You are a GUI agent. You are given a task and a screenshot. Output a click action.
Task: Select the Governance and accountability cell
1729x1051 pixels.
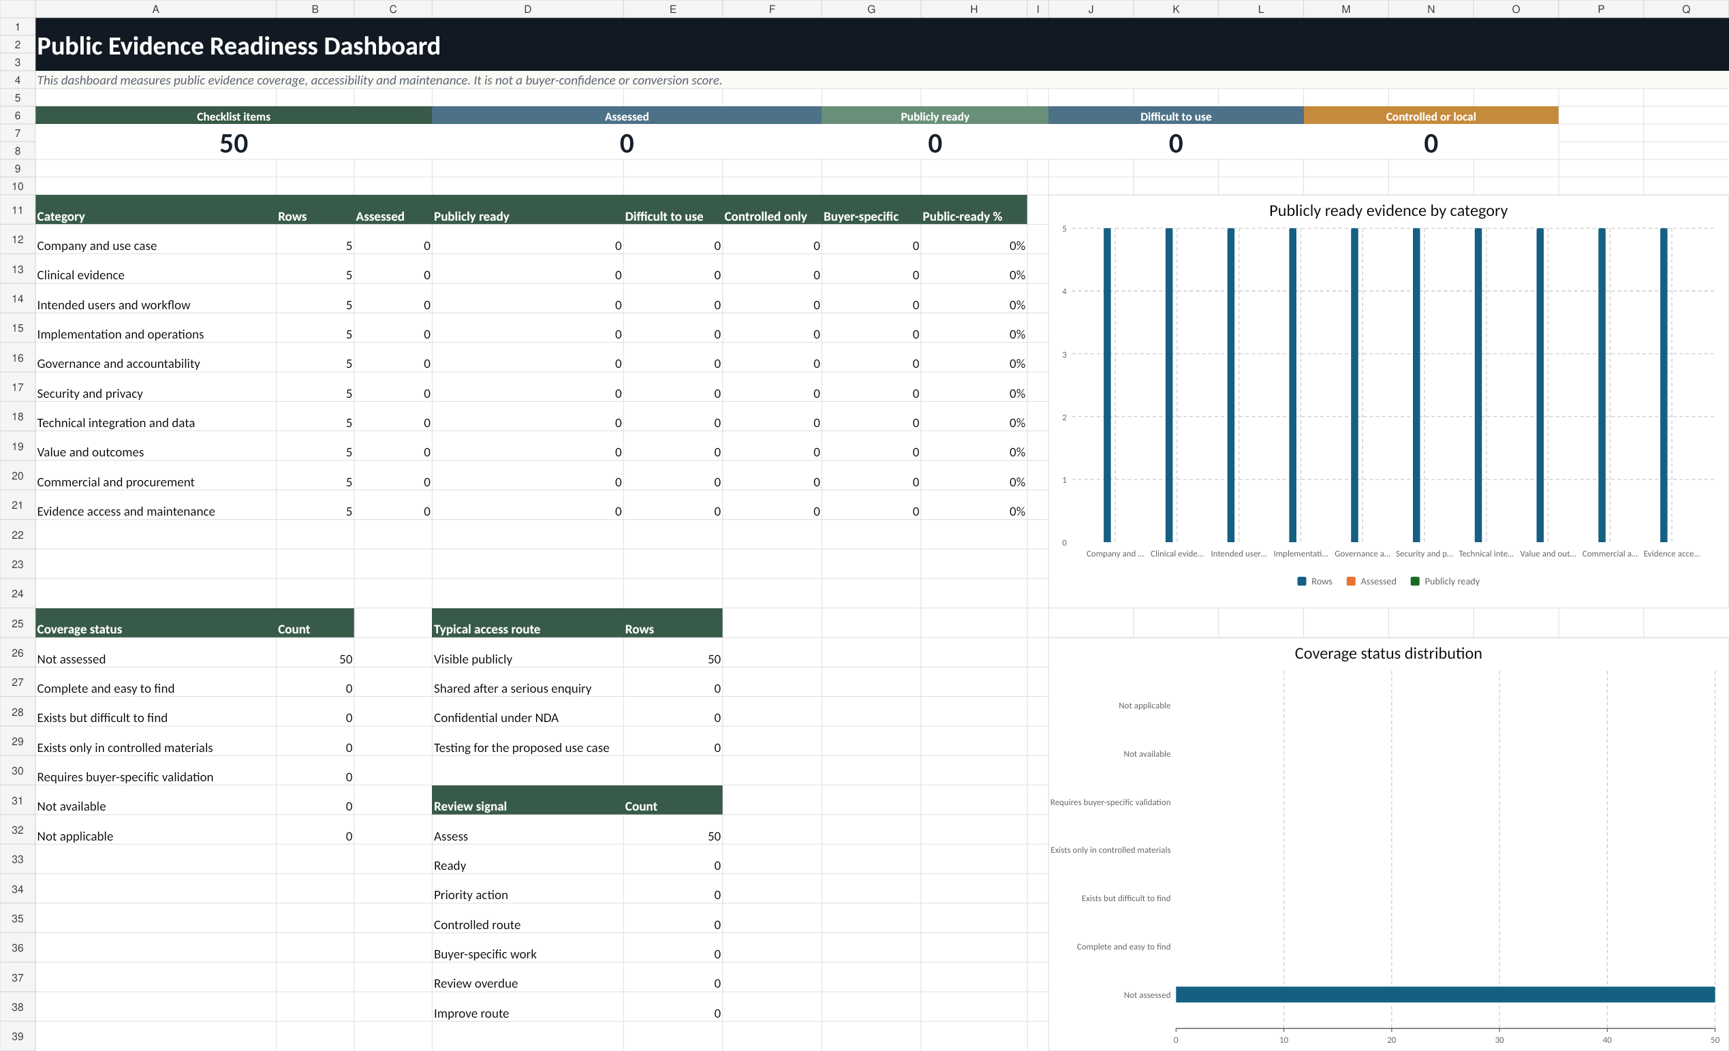(x=156, y=357)
